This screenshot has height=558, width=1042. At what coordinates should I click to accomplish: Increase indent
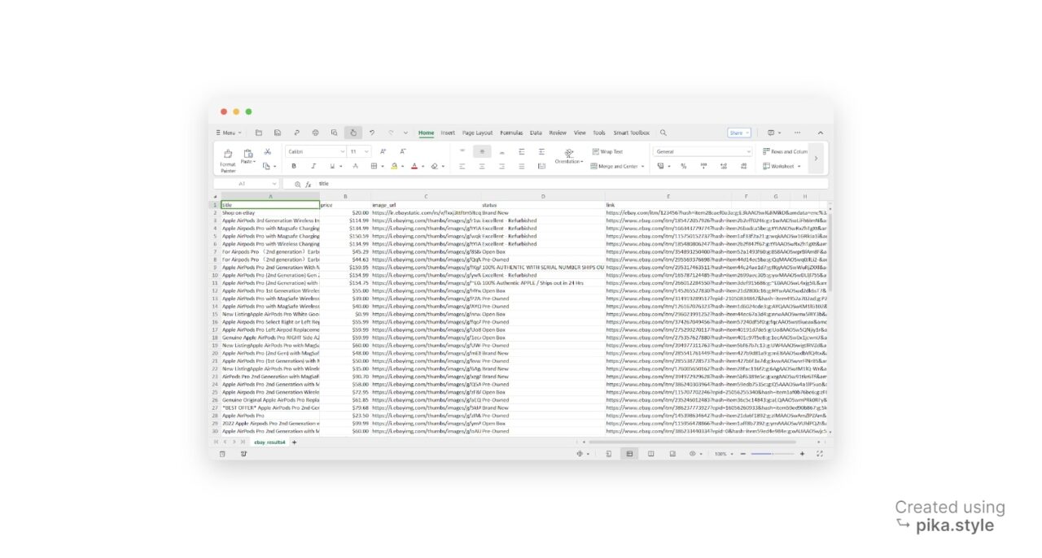click(541, 152)
